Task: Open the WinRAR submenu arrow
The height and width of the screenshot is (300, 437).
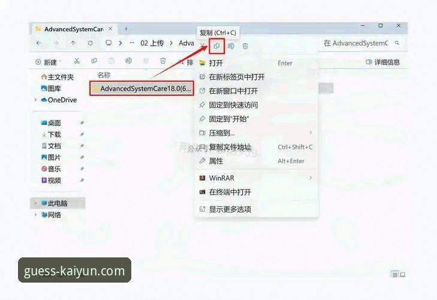Action: pos(311,178)
